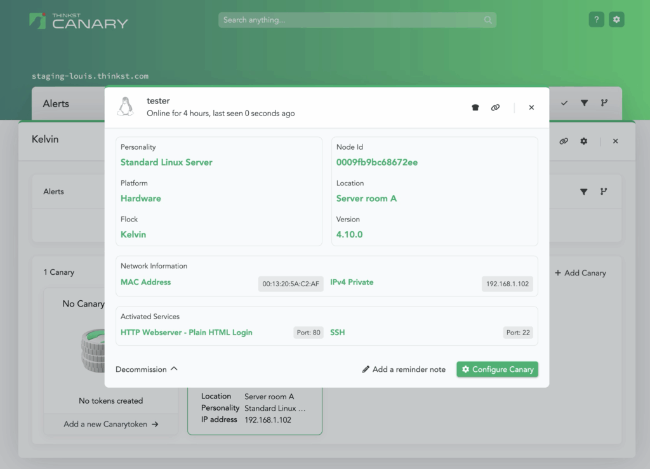The height and width of the screenshot is (469, 650).
Task: Click top Alerts bar filter funnel icon
Action: (x=584, y=103)
